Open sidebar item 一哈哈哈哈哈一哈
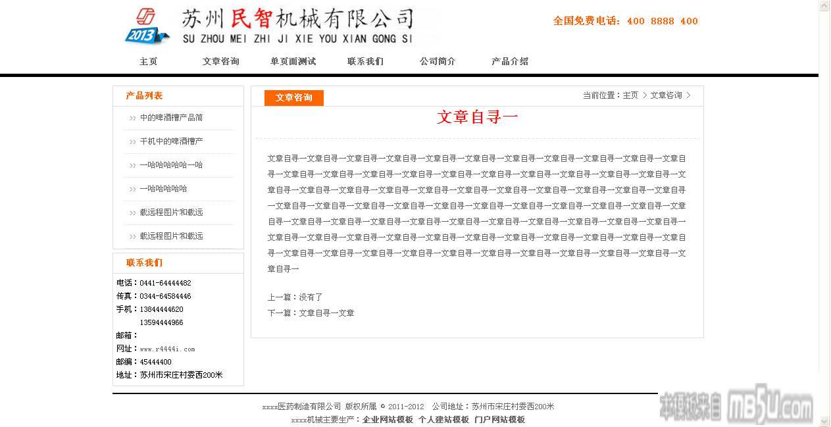 click(x=171, y=165)
